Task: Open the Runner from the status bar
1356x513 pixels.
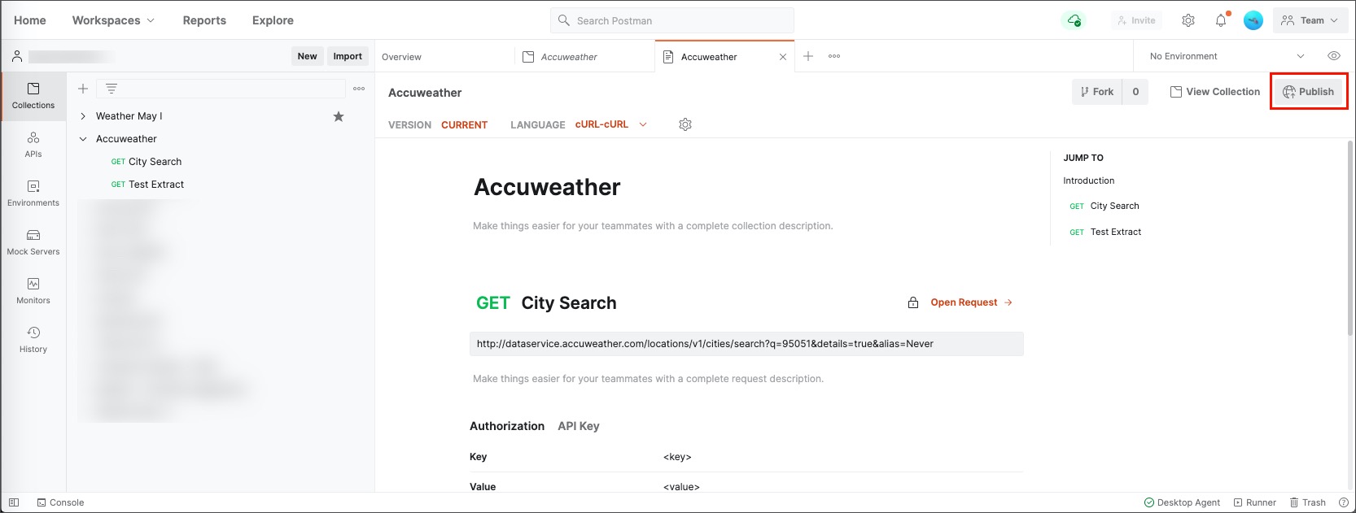Action: pyautogui.click(x=1255, y=502)
